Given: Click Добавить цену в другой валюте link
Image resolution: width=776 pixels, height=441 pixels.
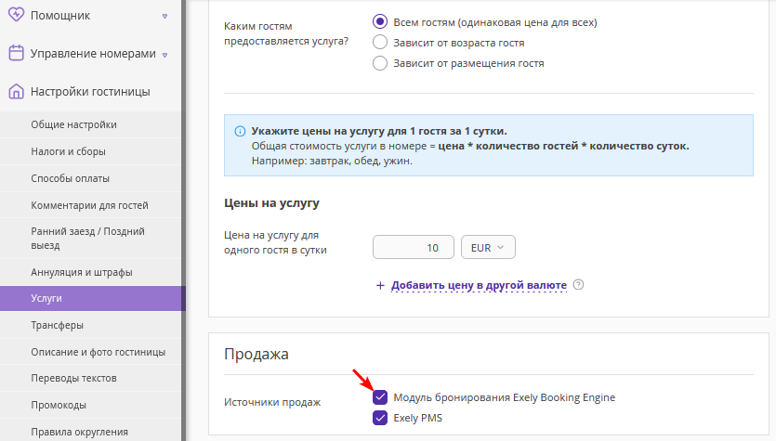Looking at the screenshot, I should coord(479,285).
